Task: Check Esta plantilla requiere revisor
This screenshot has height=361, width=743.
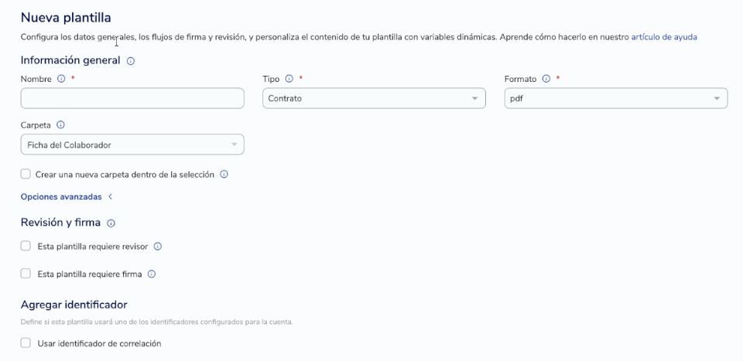Action: (26, 246)
